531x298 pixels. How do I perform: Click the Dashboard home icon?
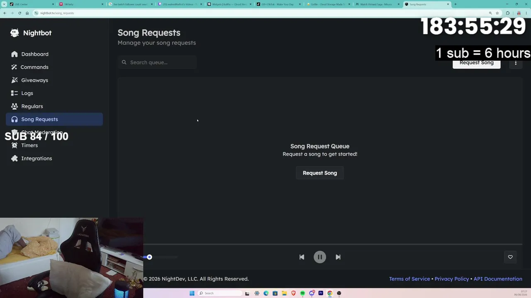pos(15,54)
